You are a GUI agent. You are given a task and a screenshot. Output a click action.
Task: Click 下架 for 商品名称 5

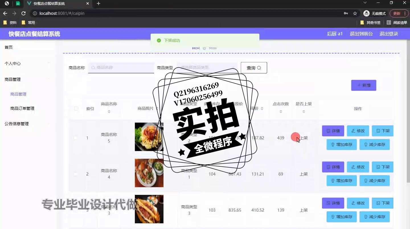pos(383,131)
